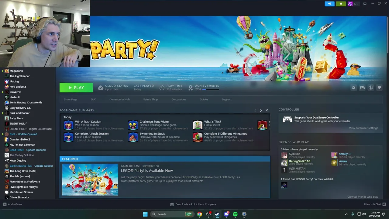Screen dimensions: 389x219
Task: Click the achievements progress bar
Action: click(211, 89)
